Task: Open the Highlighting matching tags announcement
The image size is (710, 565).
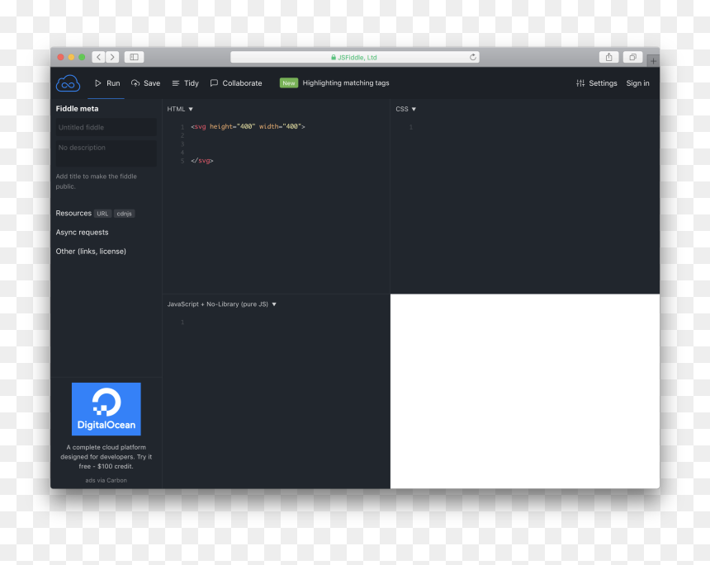Action: [x=346, y=82]
